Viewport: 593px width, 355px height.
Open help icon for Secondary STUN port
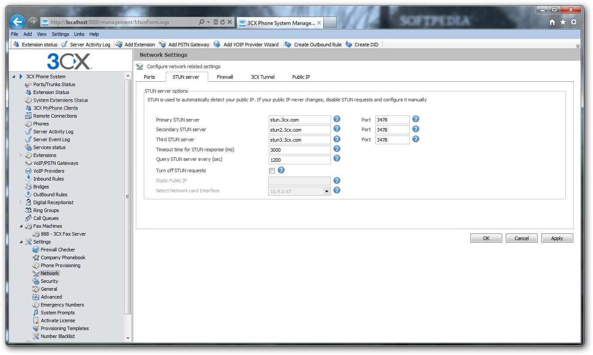pyautogui.click(x=416, y=129)
